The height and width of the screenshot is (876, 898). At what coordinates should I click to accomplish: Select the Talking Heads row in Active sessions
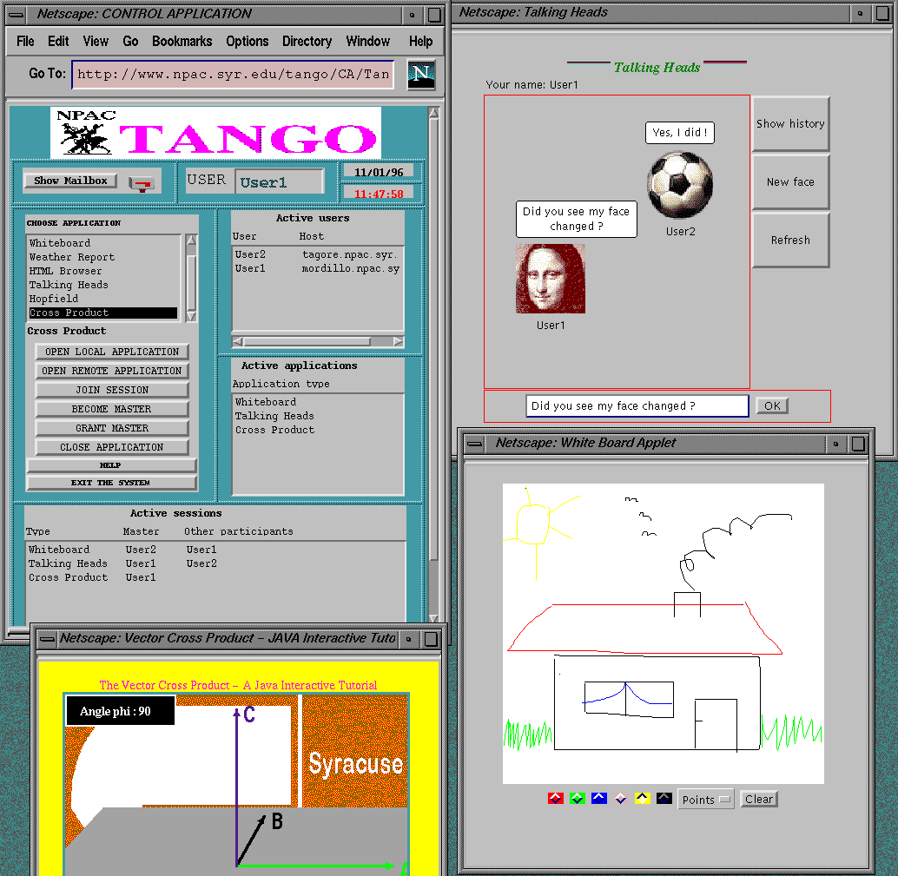pos(215,563)
